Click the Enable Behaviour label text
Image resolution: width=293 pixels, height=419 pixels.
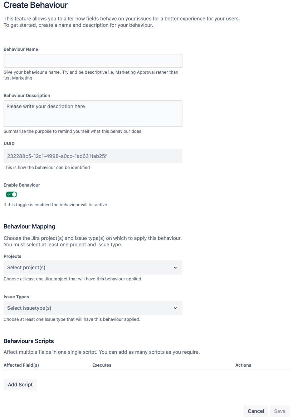pos(22,185)
